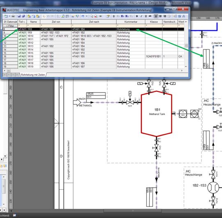Click the binoculars search icon
Screen dimensions: 222x218
coord(101,16)
